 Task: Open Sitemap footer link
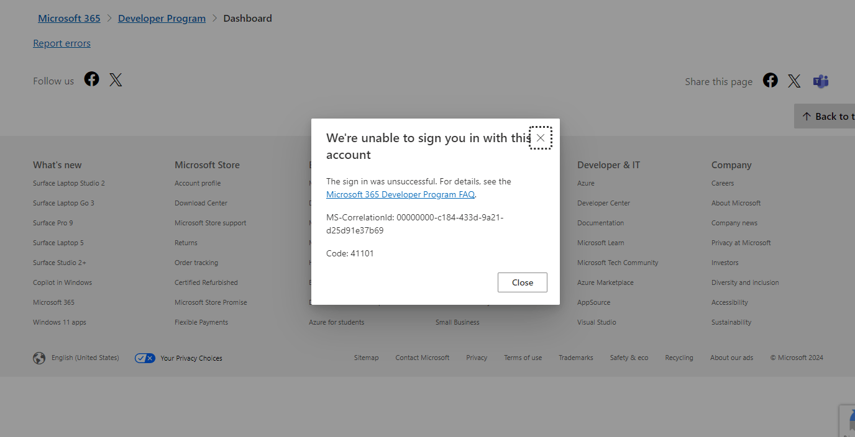click(366, 358)
